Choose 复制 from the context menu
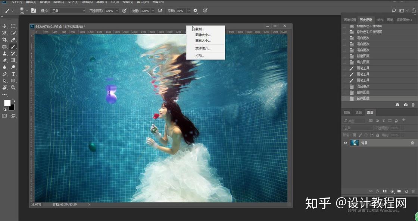Viewport: 418px width, 221px height. 200,29
